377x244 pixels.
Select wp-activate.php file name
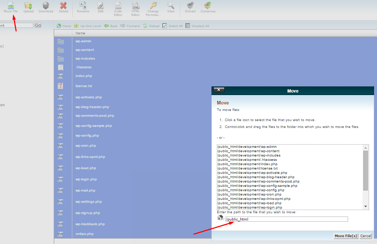89,97
